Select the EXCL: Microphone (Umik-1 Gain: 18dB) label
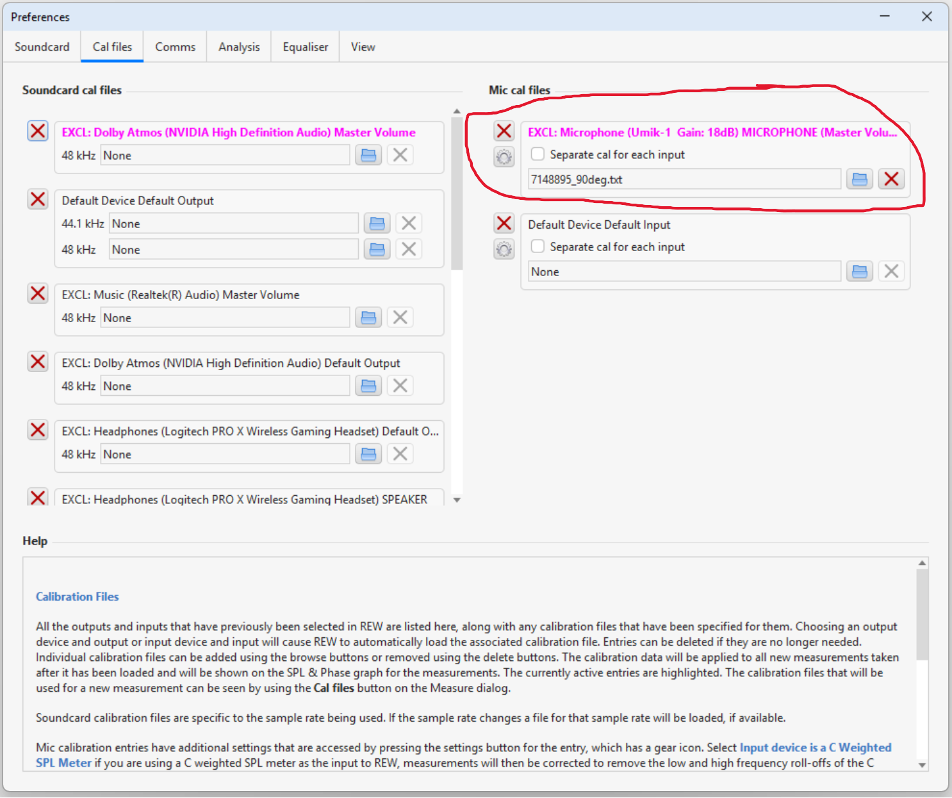Image resolution: width=952 pixels, height=798 pixels. (x=712, y=133)
